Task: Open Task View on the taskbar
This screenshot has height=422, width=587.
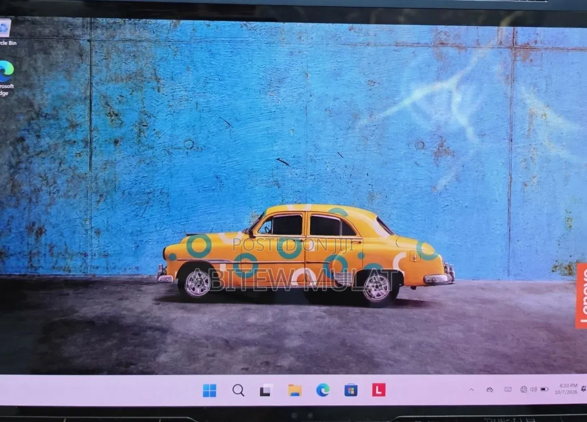Action: (266, 390)
